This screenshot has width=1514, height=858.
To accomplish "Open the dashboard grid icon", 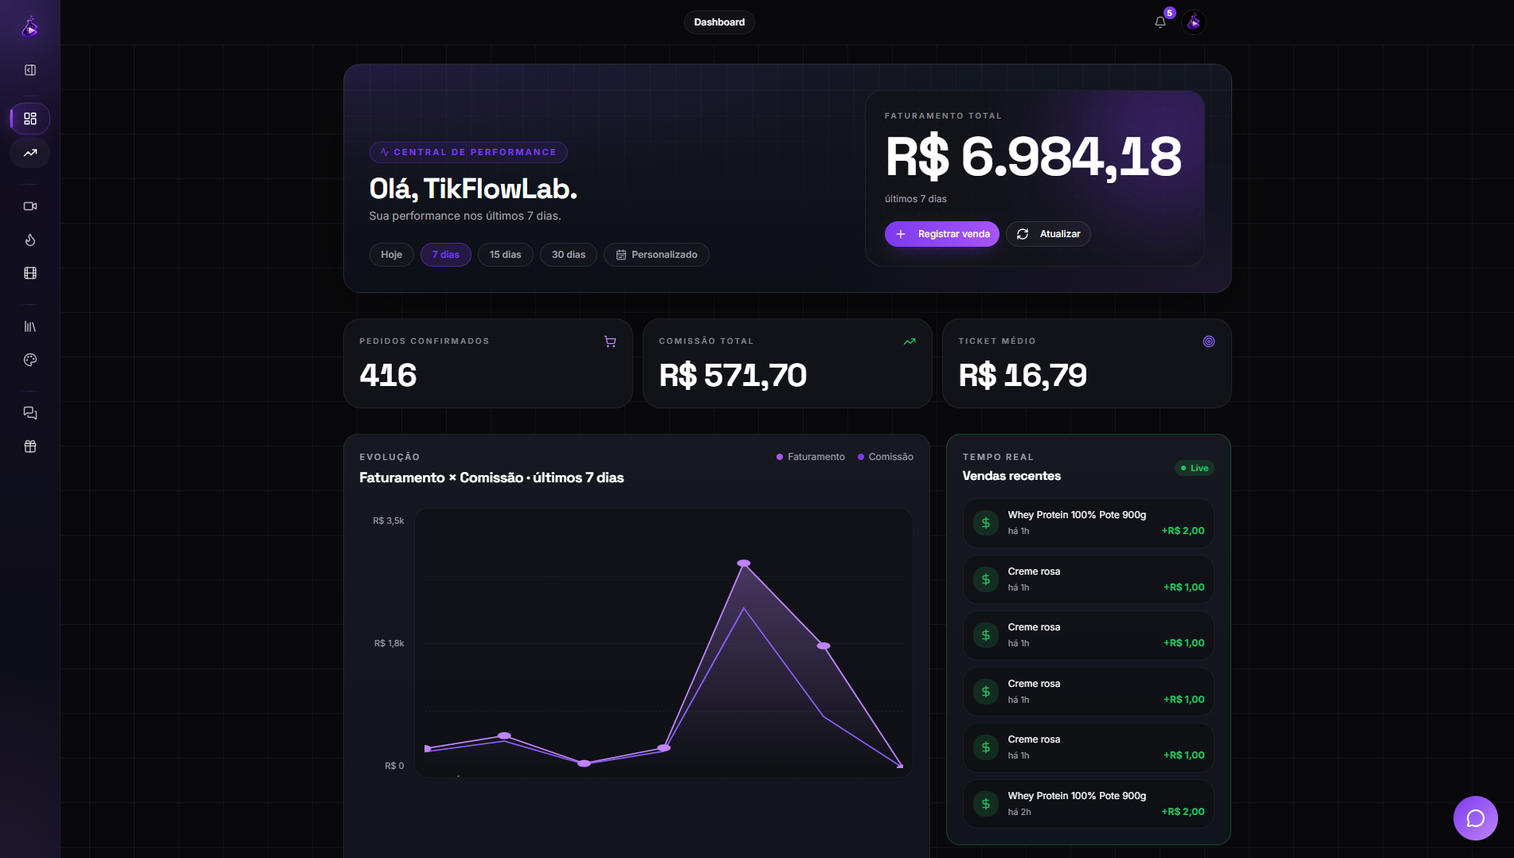I will [30, 119].
